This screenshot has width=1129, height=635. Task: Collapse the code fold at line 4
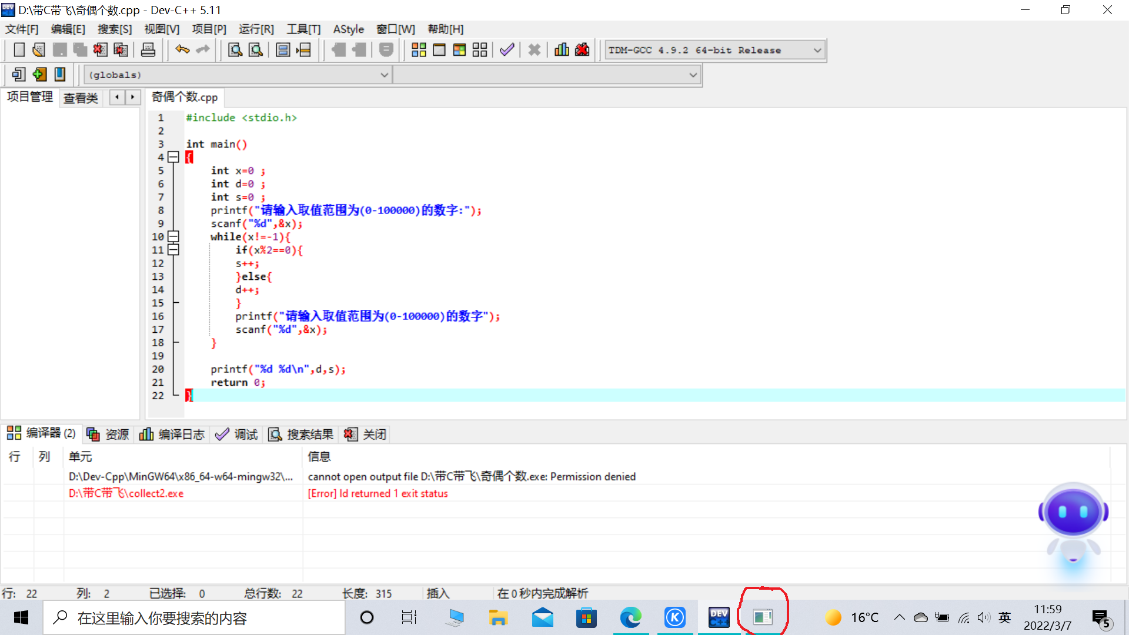click(173, 157)
